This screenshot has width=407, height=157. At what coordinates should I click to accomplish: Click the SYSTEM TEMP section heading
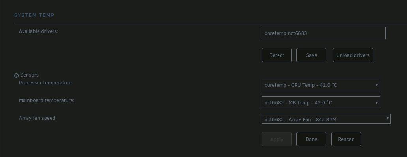click(x=34, y=15)
